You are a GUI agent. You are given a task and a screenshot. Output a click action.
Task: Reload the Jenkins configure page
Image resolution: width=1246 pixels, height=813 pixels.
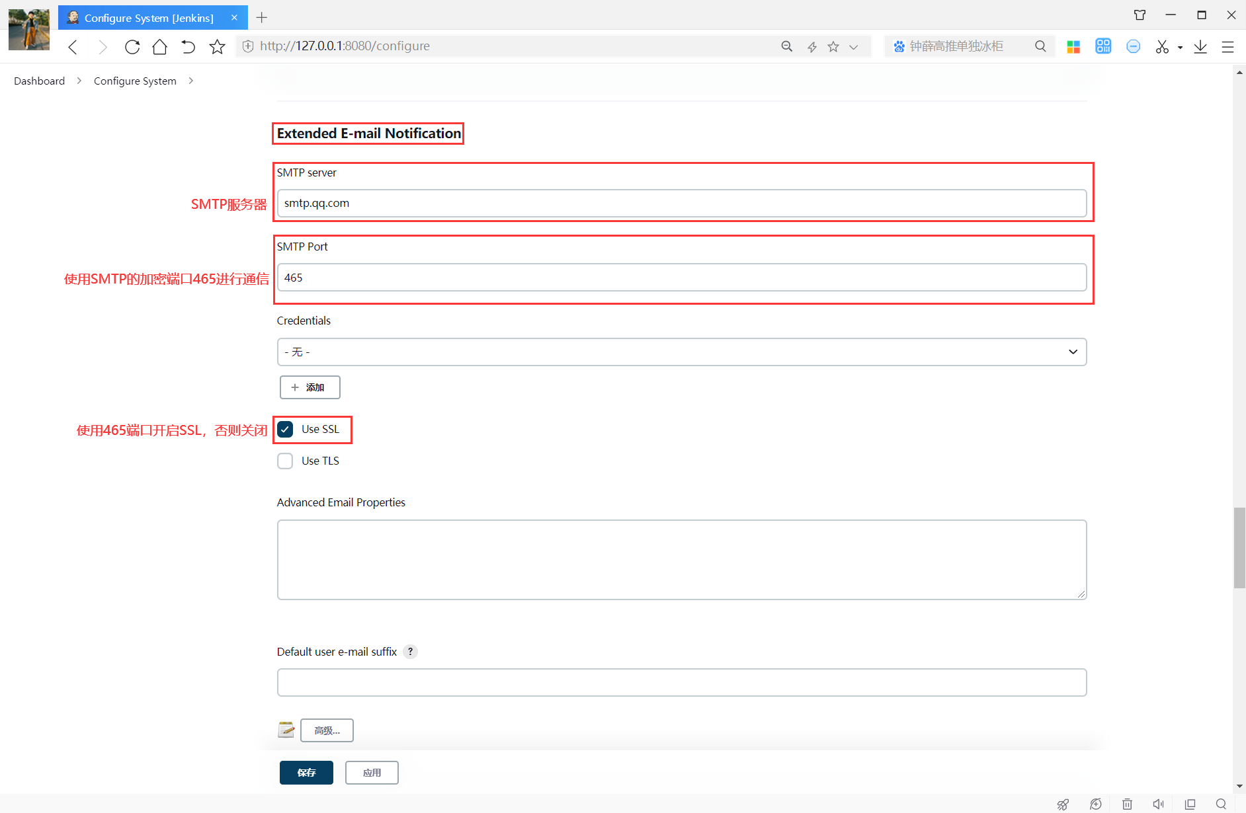[132, 46]
